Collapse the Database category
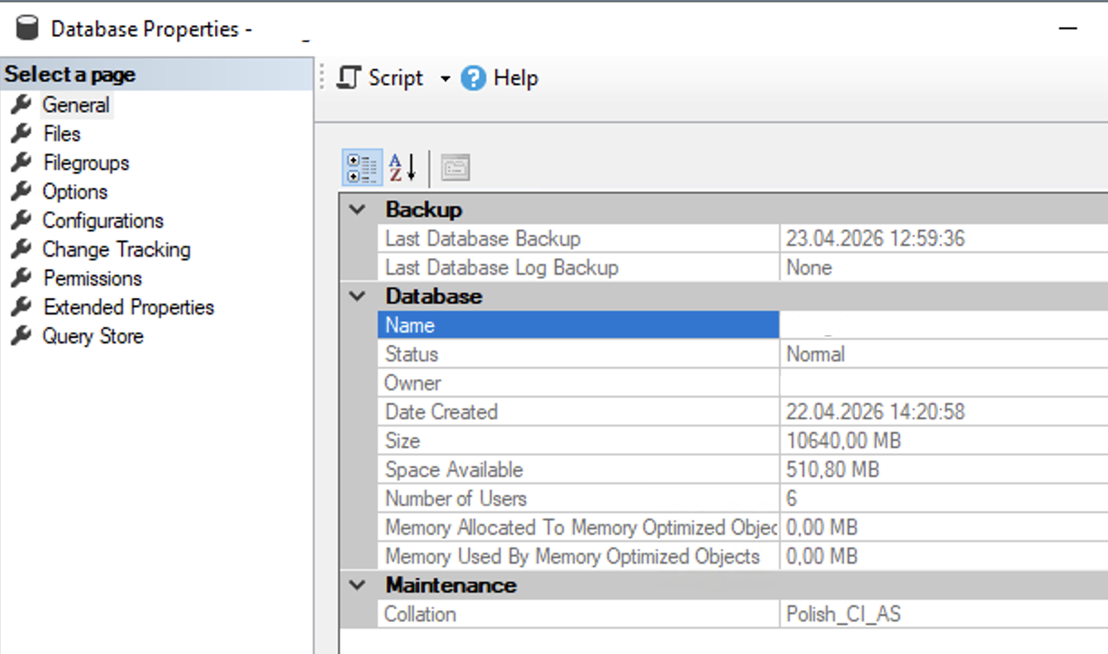Image resolution: width=1108 pixels, height=654 pixels. (357, 295)
